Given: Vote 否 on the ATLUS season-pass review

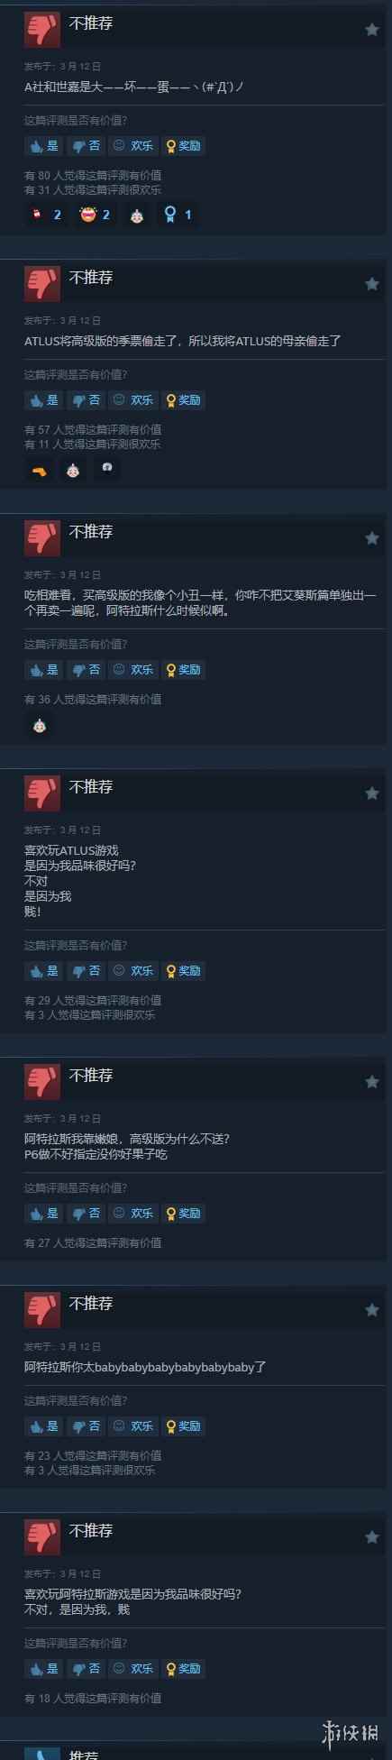Looking at the screenshot, I should click(86, 399).
